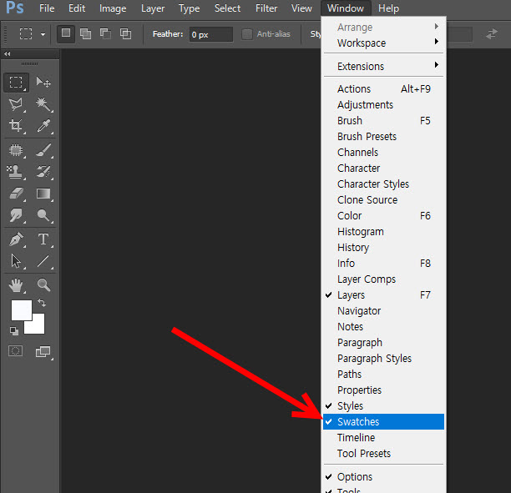This screenshot has height=493, width=511.
Task: Click the New selection mode button
Action: coord(66,33)
